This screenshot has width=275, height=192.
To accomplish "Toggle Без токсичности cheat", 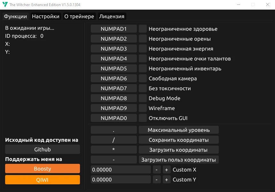I will point(143,88).
